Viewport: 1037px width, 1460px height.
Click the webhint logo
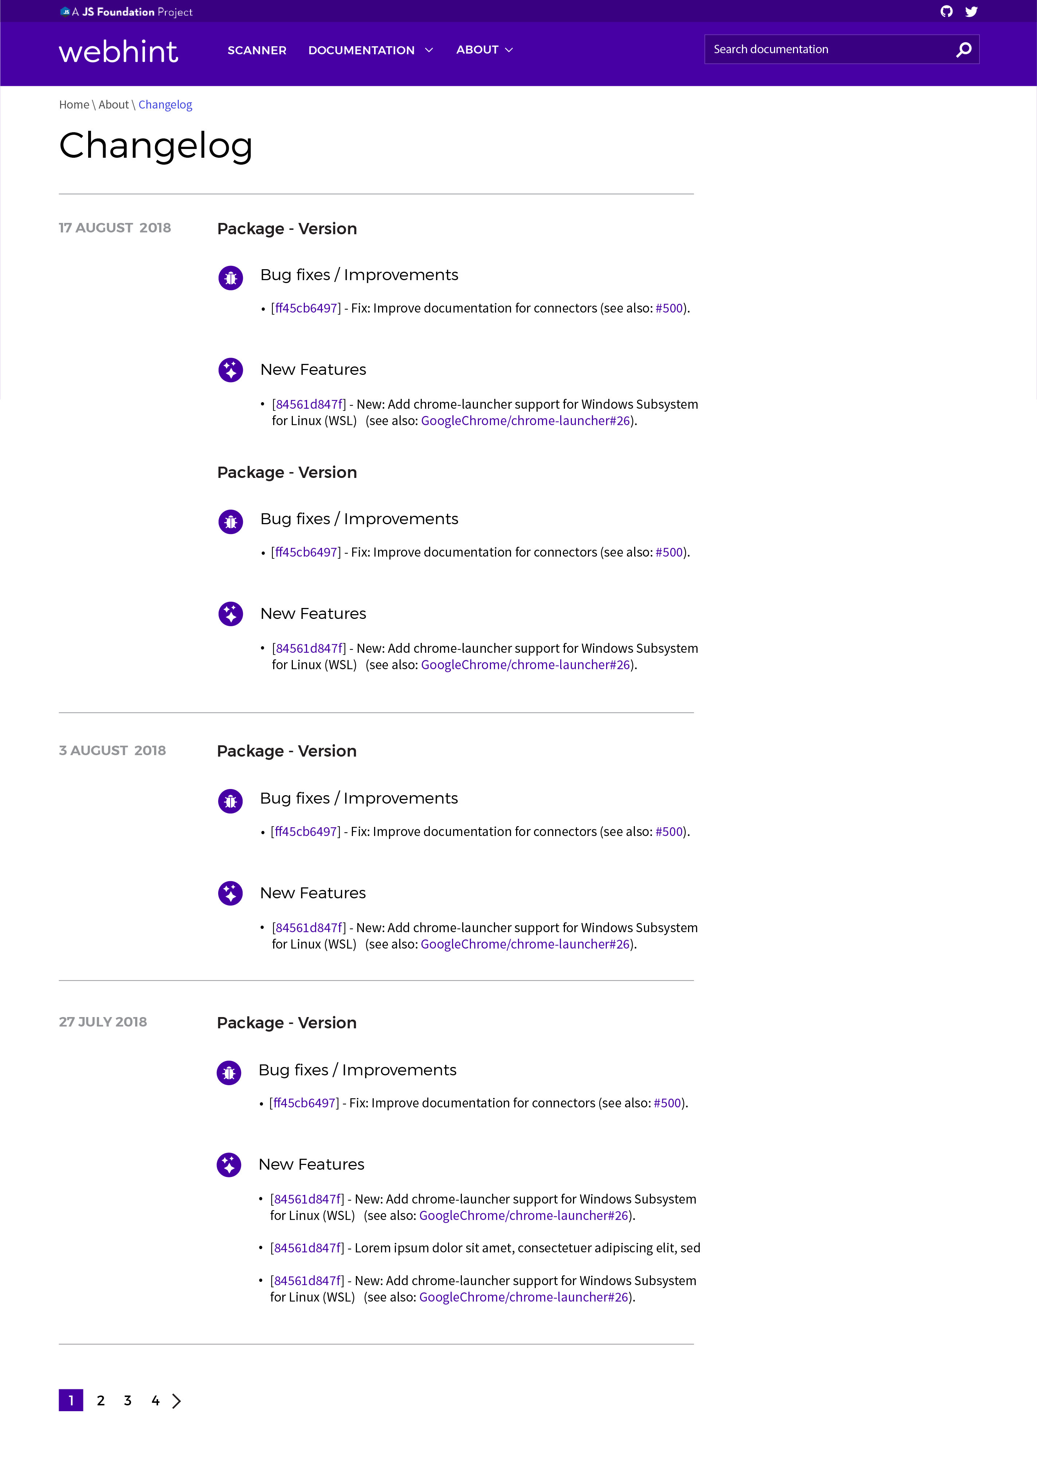tap(118, 52)
